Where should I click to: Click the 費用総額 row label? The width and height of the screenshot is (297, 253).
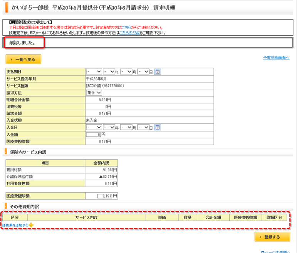pyautogui.click(x=14, y=170)
